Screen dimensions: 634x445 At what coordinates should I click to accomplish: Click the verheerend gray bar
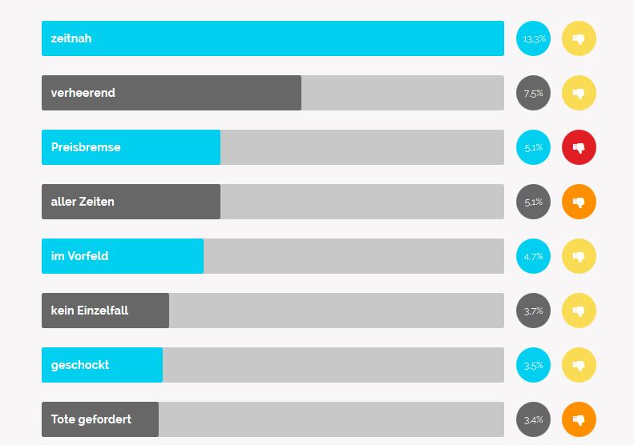point(273,93)
